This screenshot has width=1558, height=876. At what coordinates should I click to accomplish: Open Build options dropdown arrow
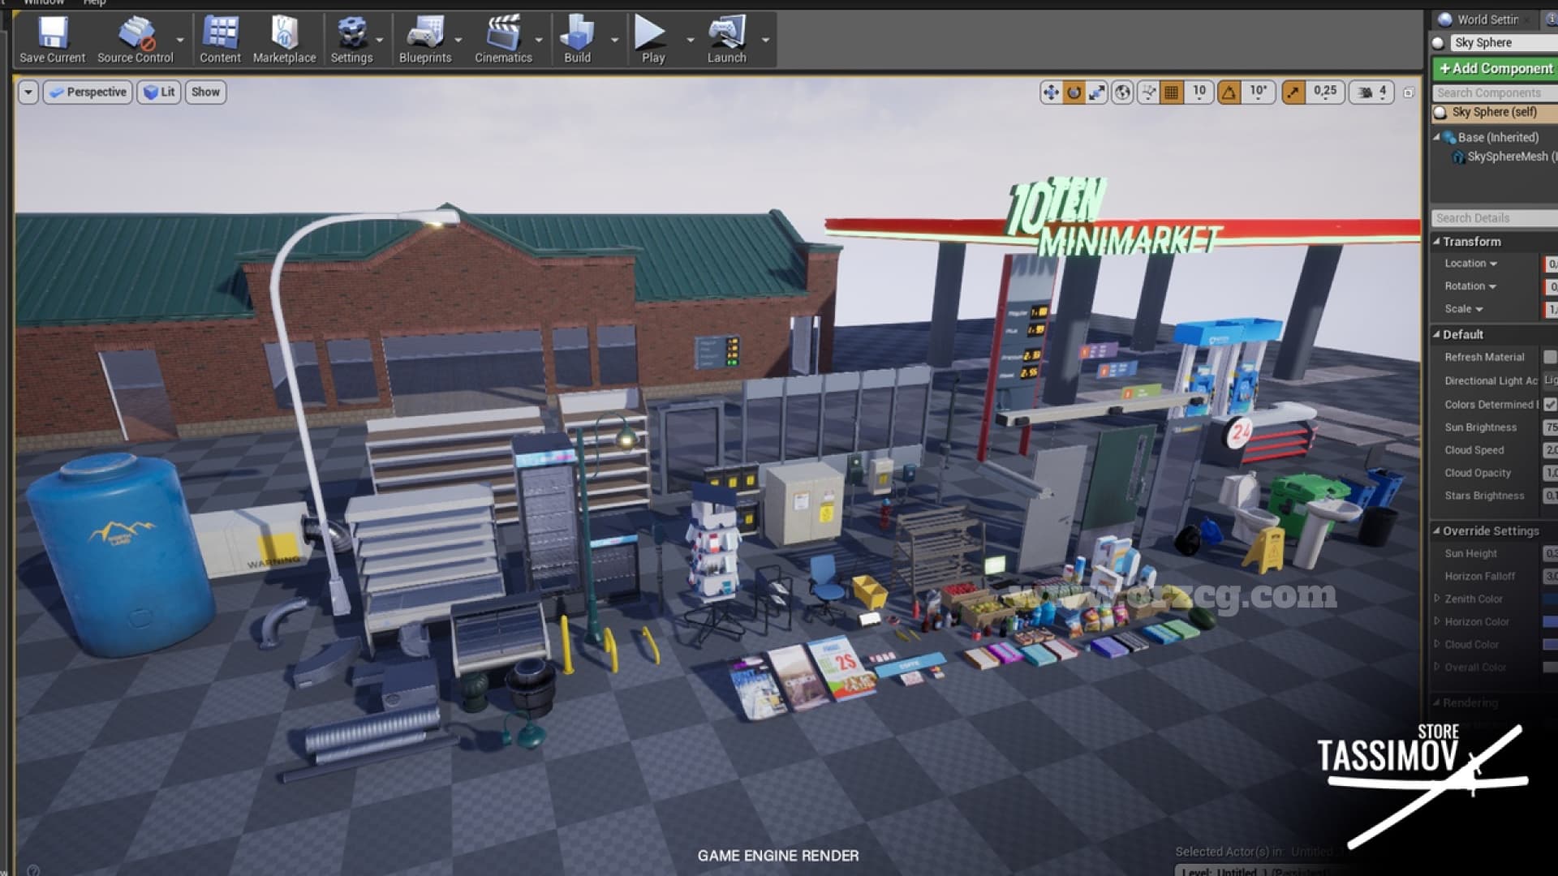(614, 40)
